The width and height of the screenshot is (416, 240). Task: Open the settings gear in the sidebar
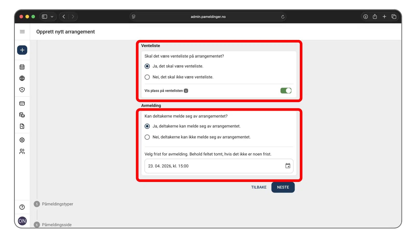pyautogui.click(x=22, y=140)
